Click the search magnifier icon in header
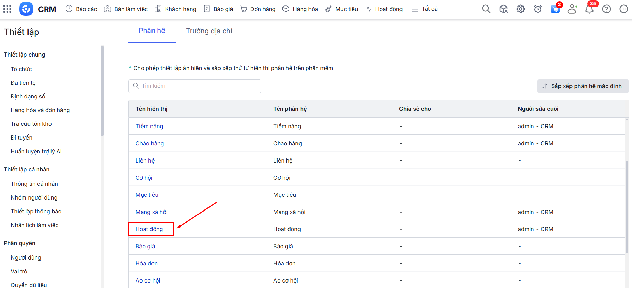The image size is (632, 288). click(x=486, y=9)
